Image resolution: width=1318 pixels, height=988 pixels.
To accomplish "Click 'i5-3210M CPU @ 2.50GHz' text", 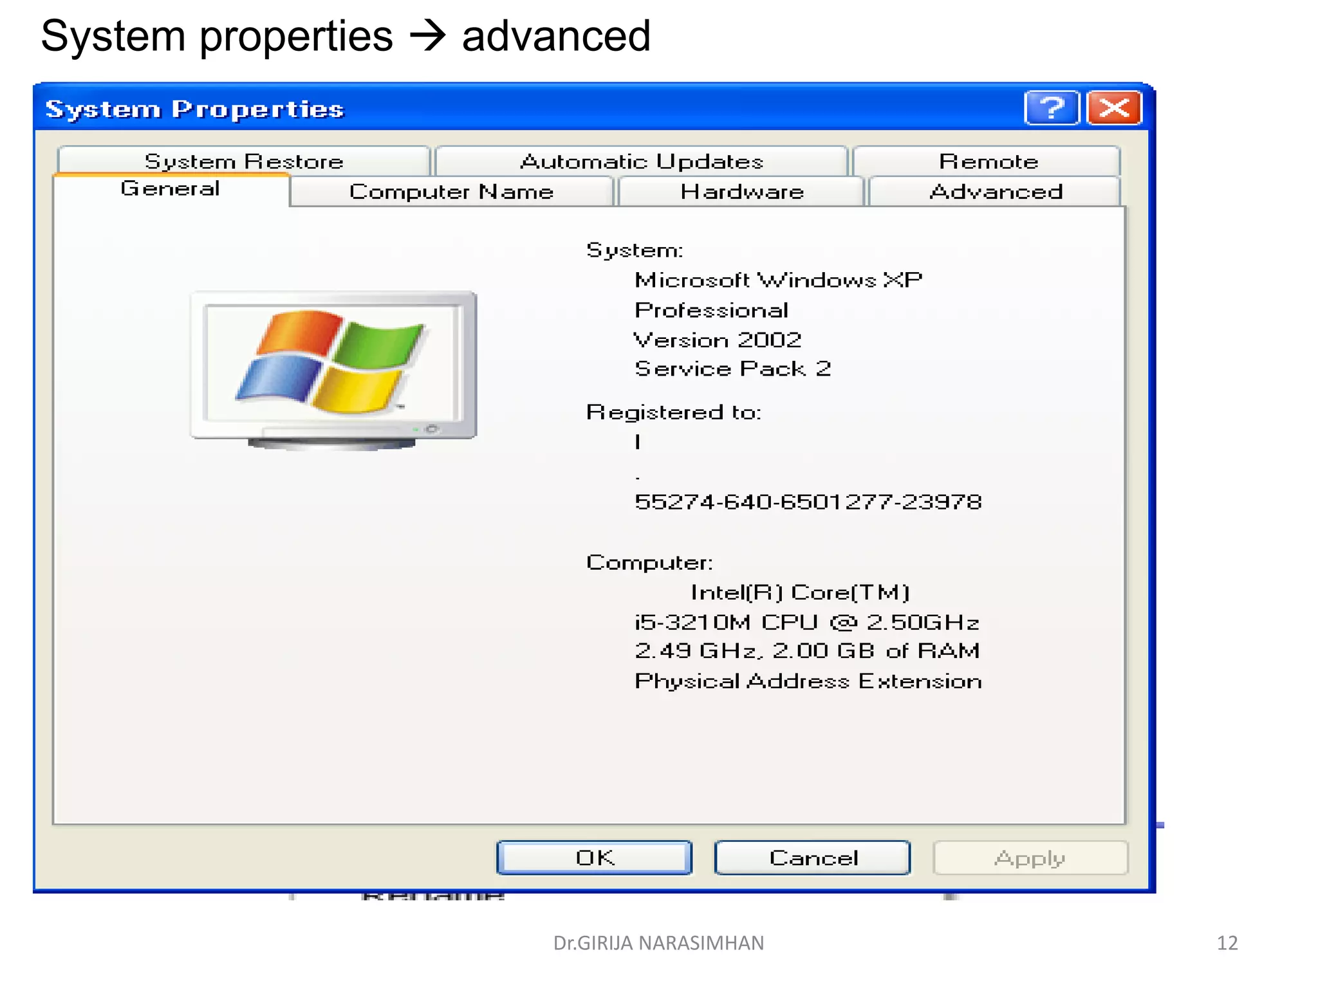I will coord(807,622).
